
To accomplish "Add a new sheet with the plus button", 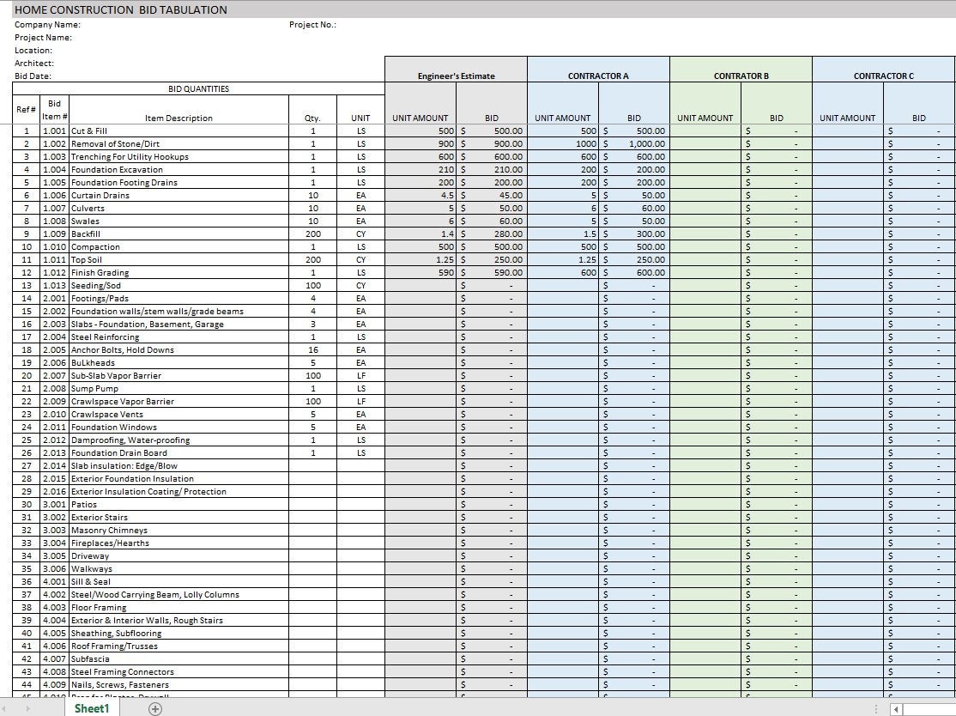I will 154,709.
